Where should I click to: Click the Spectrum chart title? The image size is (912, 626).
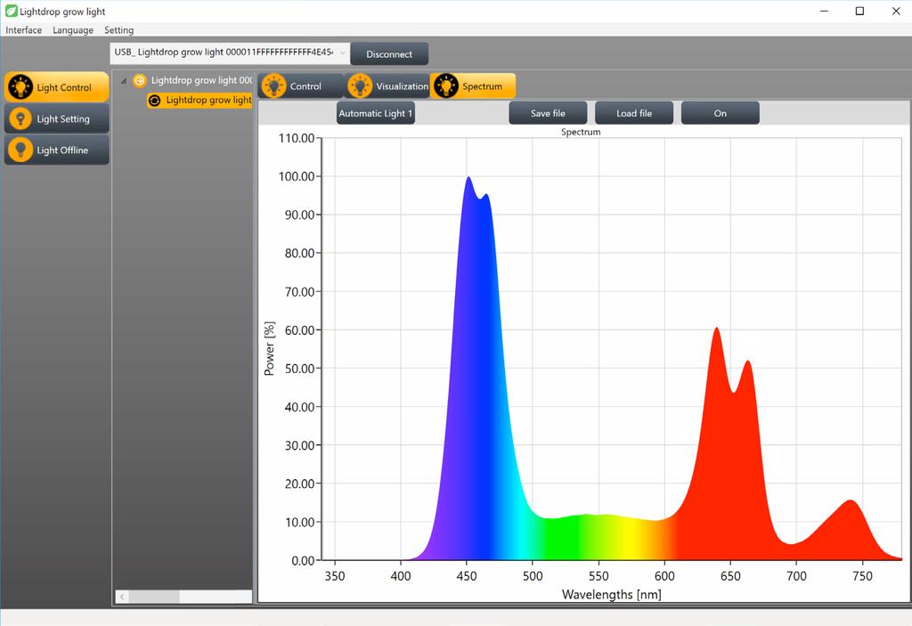(581, 132)
